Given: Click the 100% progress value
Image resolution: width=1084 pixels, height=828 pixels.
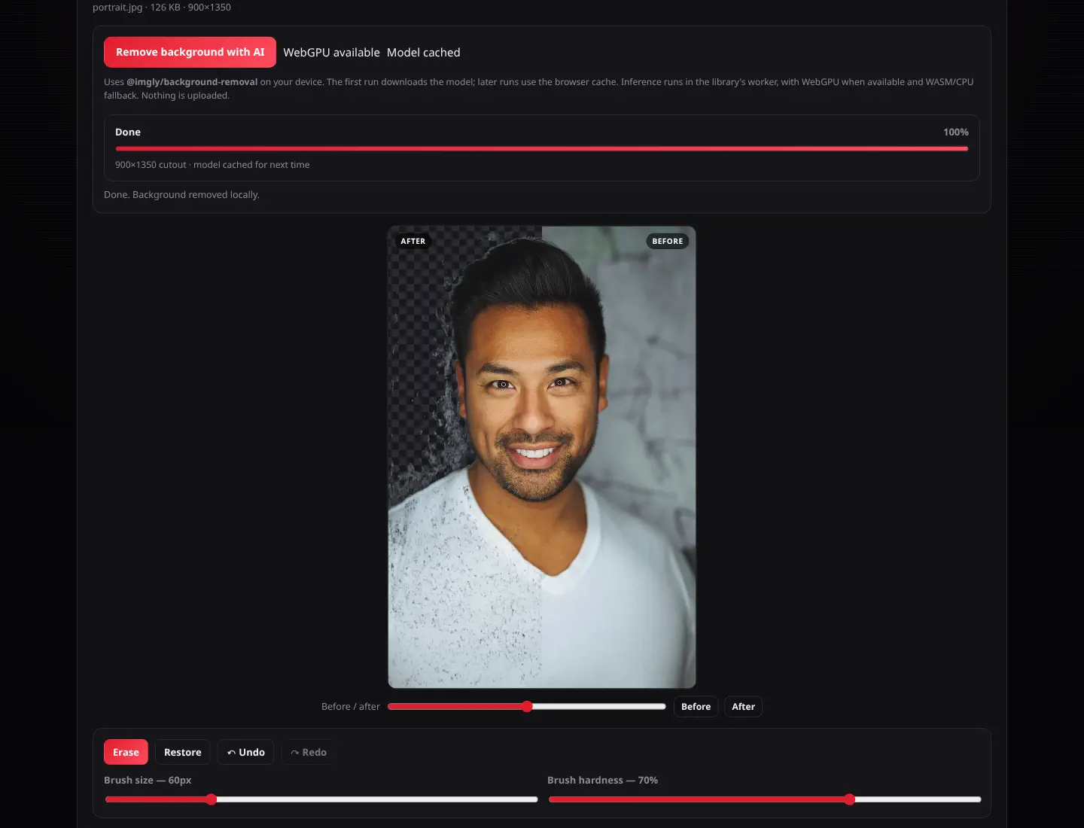Looking at the screenshot, I should pos(956,132).
